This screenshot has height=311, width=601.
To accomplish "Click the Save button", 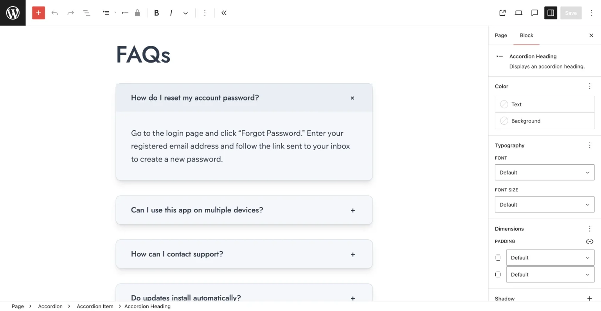I will tap(571, 13).
